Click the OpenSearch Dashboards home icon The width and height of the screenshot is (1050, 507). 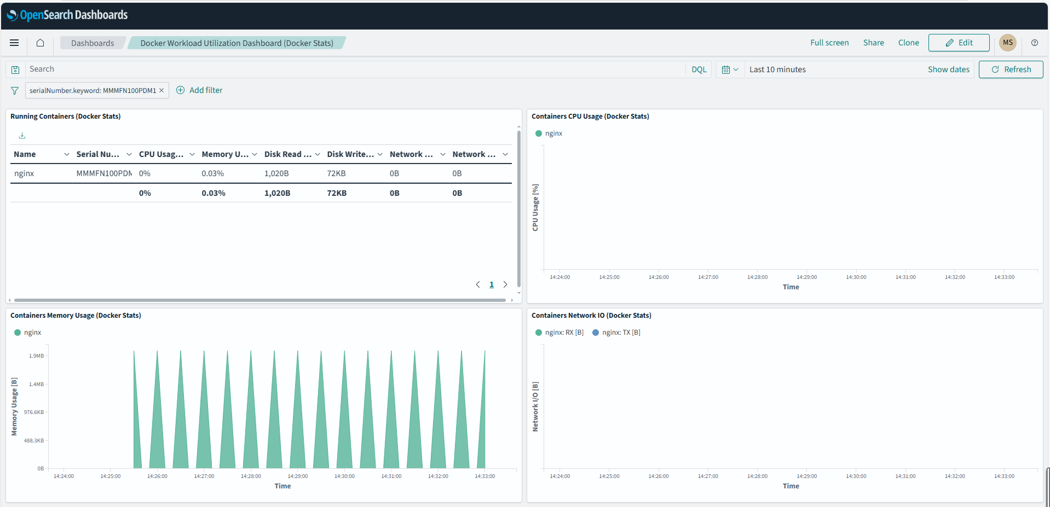pos(40,43)
